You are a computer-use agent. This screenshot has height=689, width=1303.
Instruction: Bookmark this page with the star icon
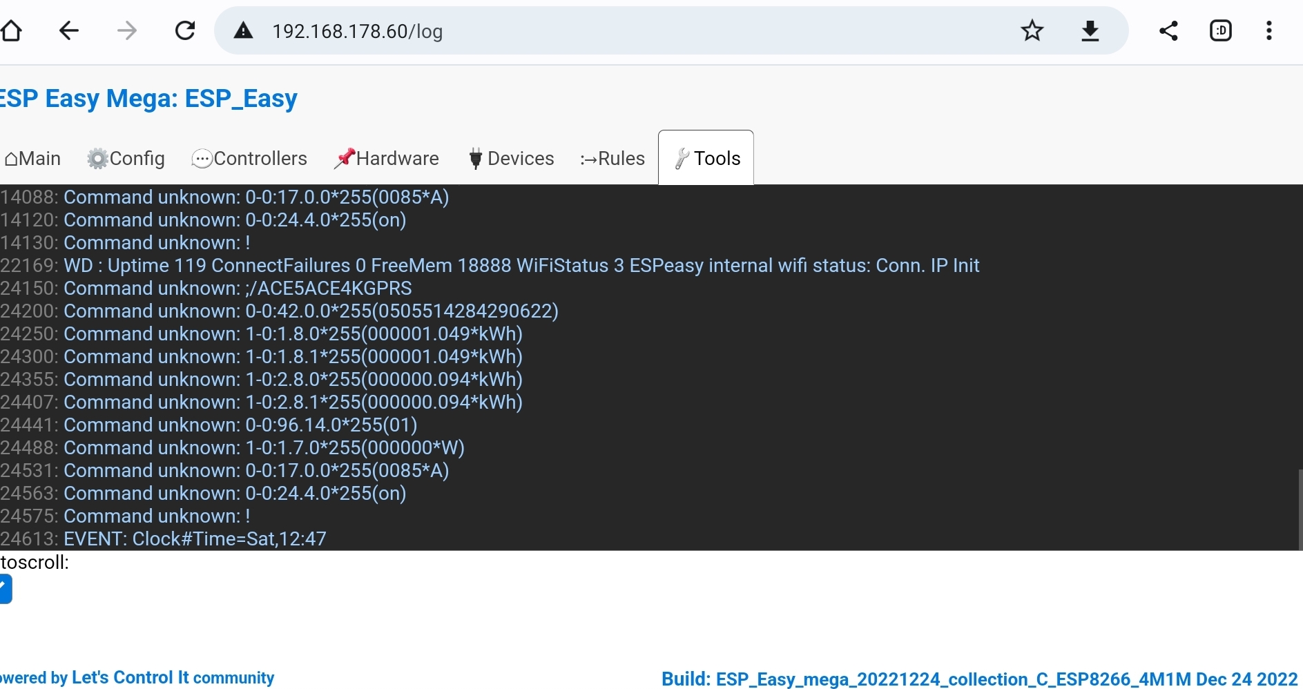pos(1032,30)
